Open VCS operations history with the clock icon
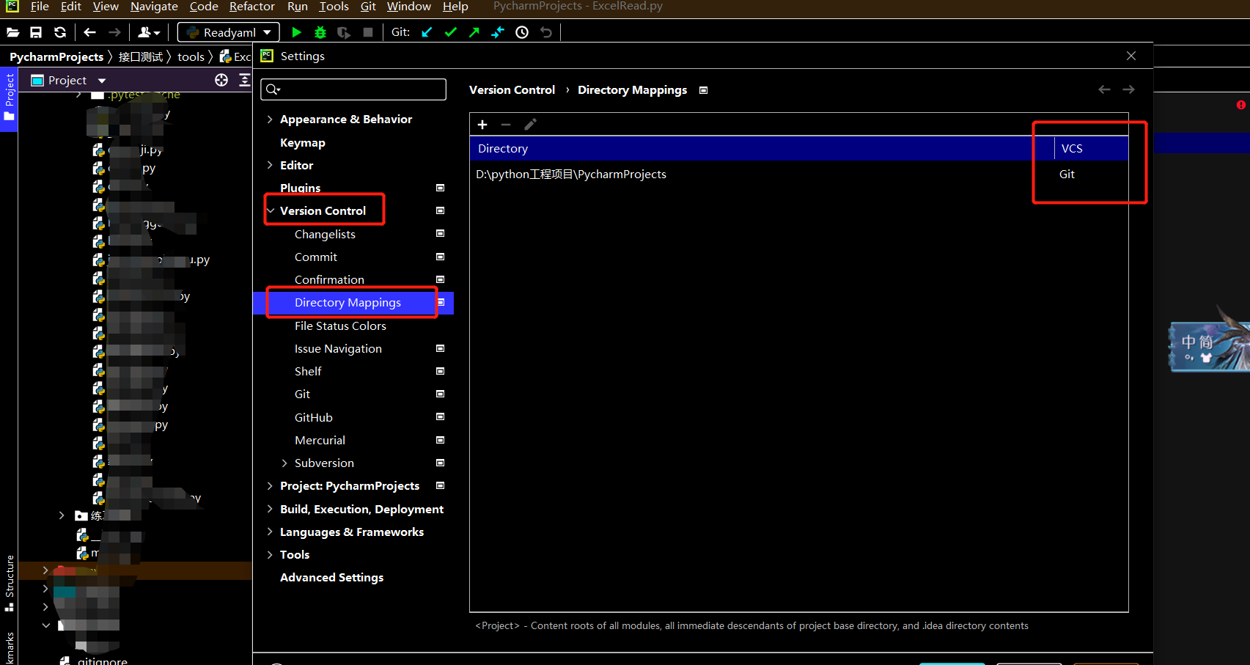This screenshot has width=1250, height=665. 521,32
